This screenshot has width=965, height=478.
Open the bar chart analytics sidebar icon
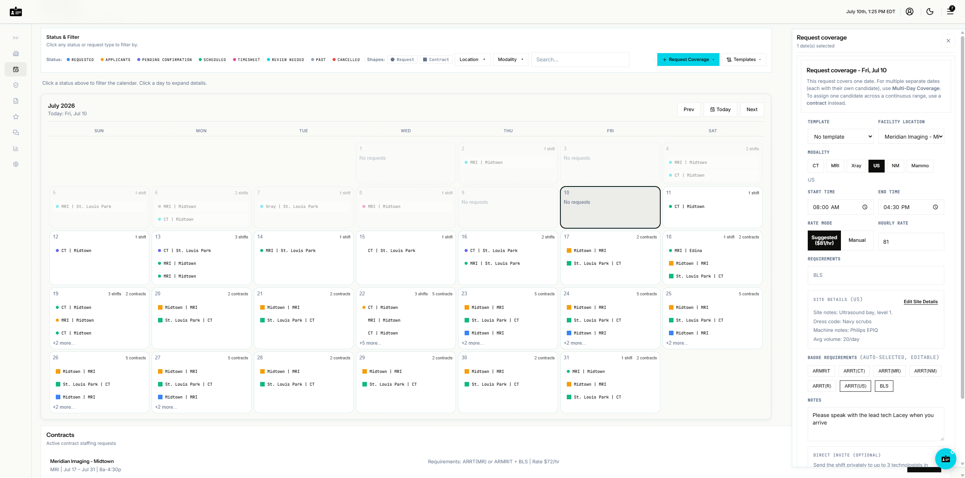point(16,148)
